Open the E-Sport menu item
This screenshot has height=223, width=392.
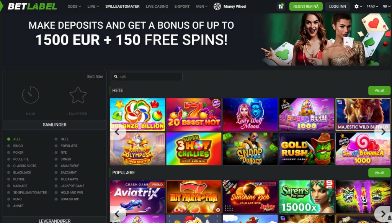[182, 6]
